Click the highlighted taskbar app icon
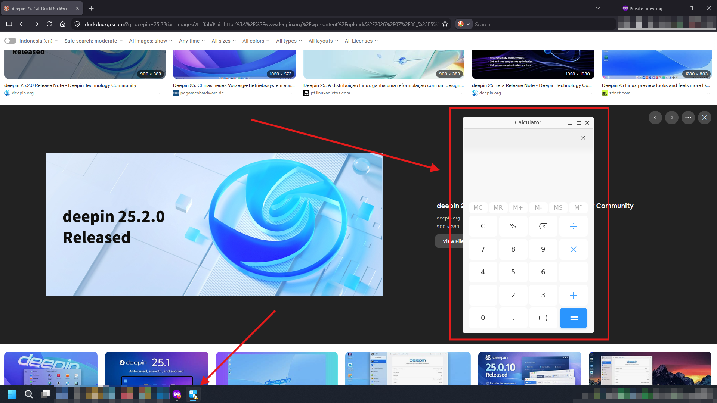The width and height of the screenshot is (717, 403). [193, 394]
